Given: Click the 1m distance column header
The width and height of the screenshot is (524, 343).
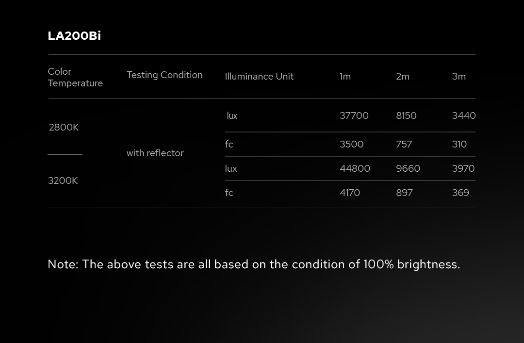Looking at the screenshot, I should pos(345,76).
